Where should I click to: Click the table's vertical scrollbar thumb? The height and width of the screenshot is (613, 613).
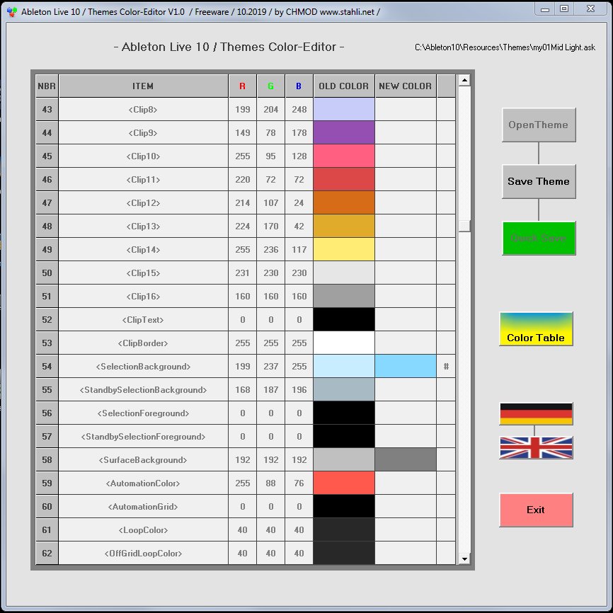point(464,226)
